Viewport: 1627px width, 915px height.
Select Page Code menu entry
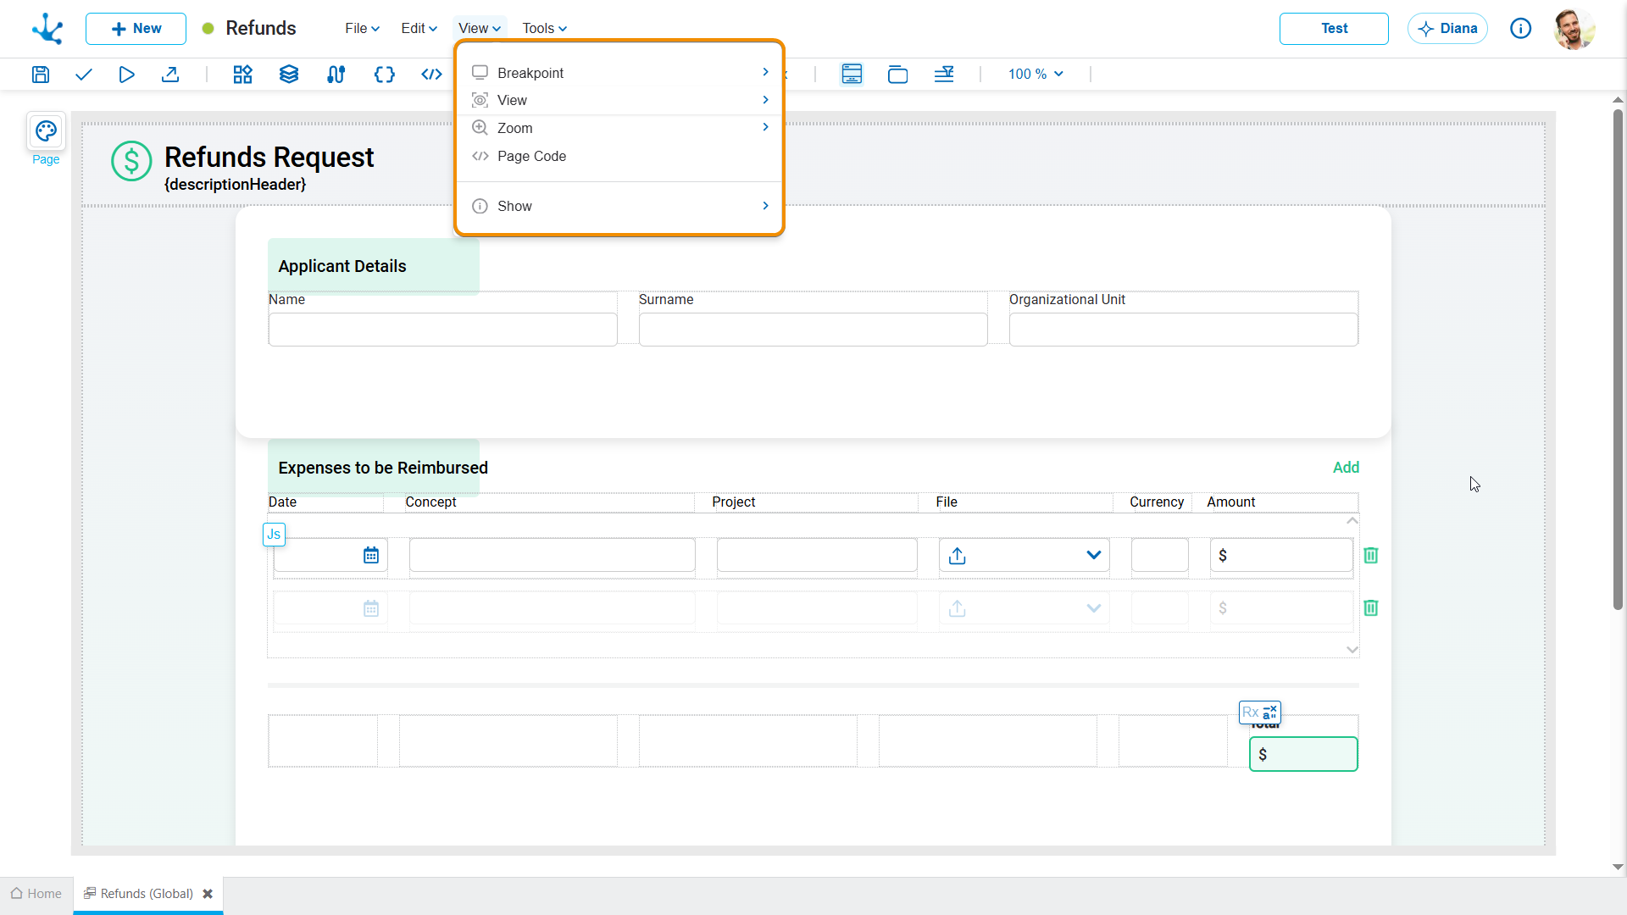pyautogui.click(x=619, y=156)
